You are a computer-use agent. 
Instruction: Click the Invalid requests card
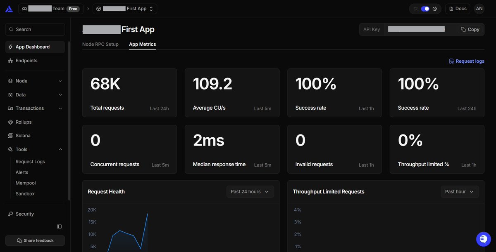334,150
